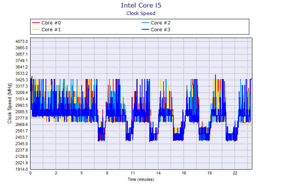This screenshot has width=282, height=188.
Task: Click the 14 minute x-axis tick label
Action: tap(158, 173)
